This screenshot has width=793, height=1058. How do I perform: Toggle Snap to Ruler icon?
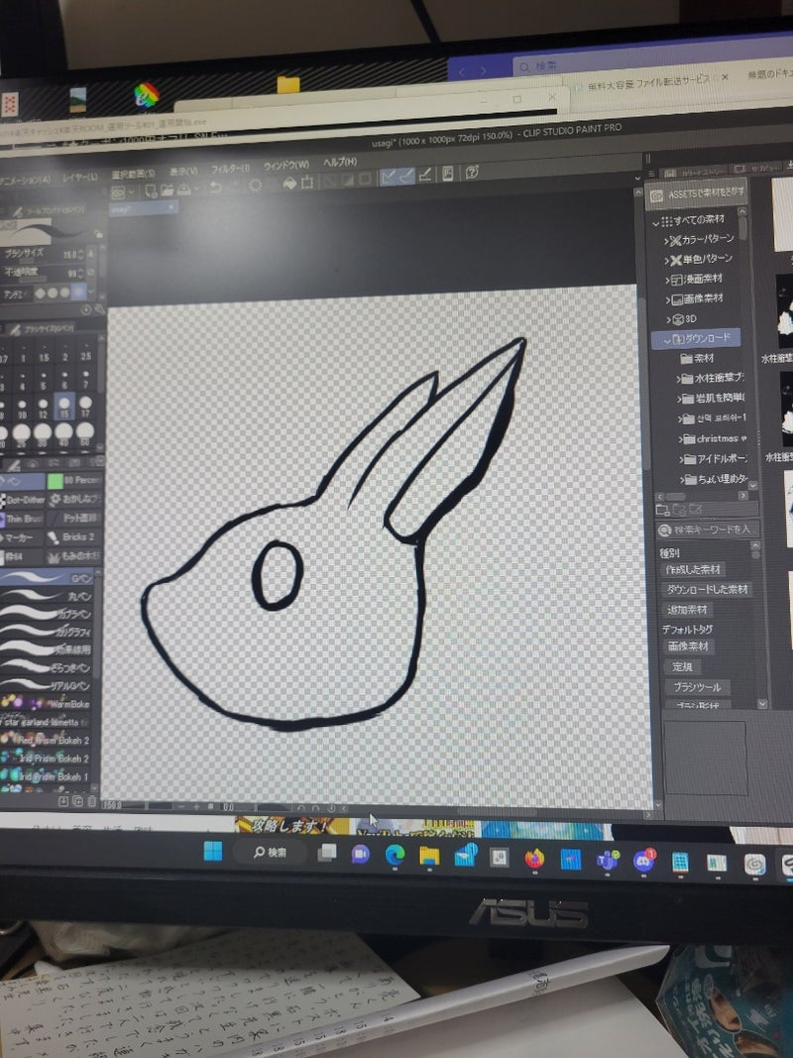click(x=388, y=176)
